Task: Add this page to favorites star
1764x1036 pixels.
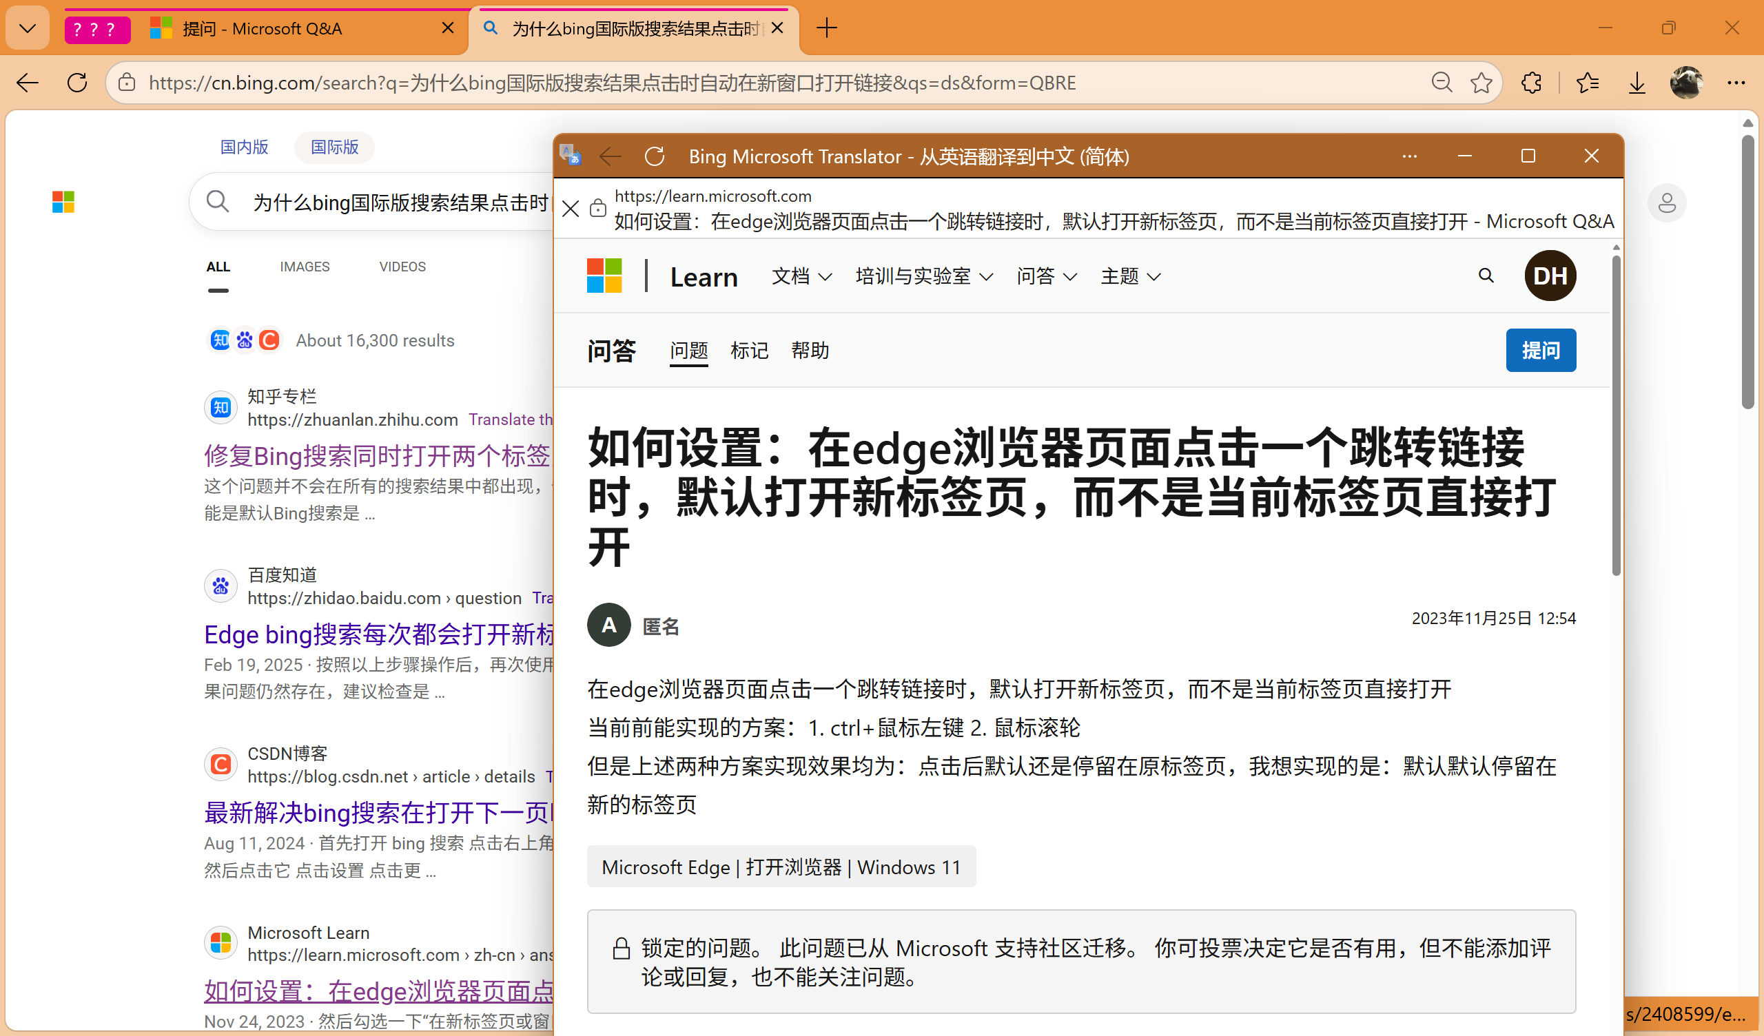Action: [1481, 83]
